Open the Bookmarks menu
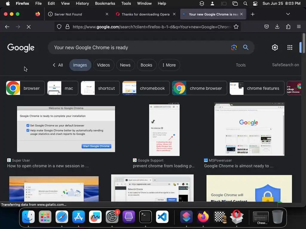 click(x=105, y=4)
